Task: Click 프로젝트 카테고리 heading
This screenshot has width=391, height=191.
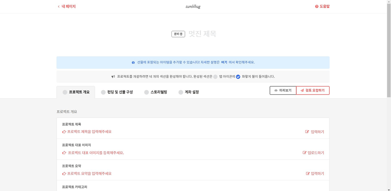Action: click(x=75, y=187)
